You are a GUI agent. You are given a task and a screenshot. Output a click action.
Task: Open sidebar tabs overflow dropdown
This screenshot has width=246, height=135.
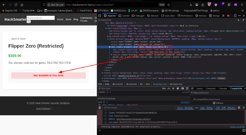pyautogui.click(x=245, y=88)
